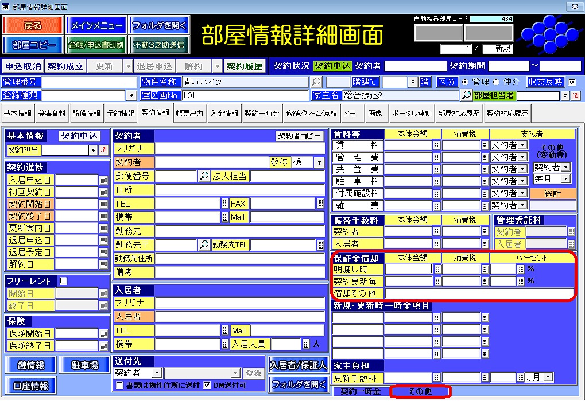Click the 戻る button
The height and width of the screenshot is (401, 585).
33,26
